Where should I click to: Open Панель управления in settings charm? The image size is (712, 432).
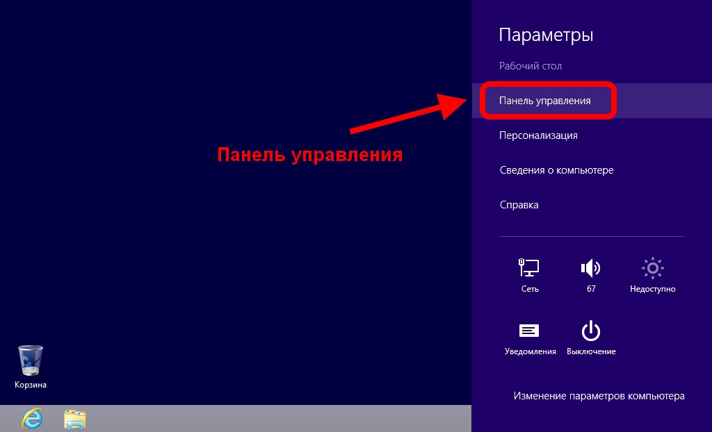[592, 101]
